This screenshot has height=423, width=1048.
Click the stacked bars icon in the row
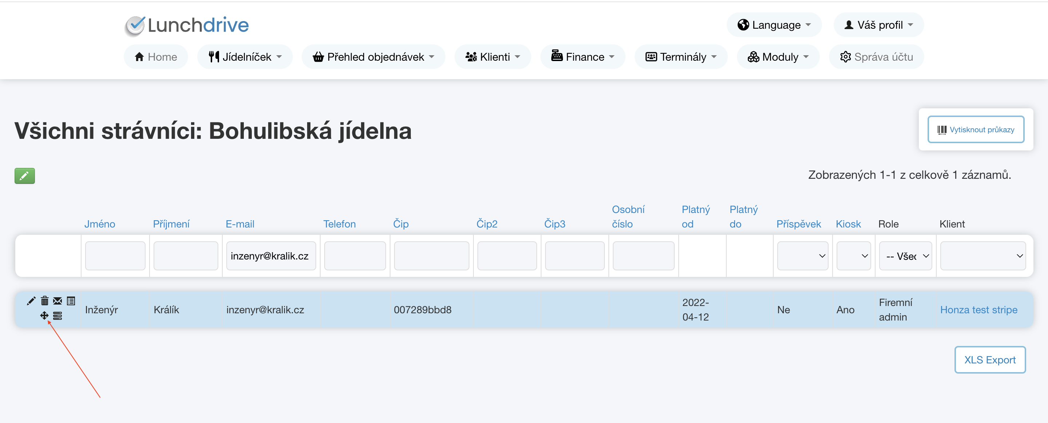click(x=57, y=316)
